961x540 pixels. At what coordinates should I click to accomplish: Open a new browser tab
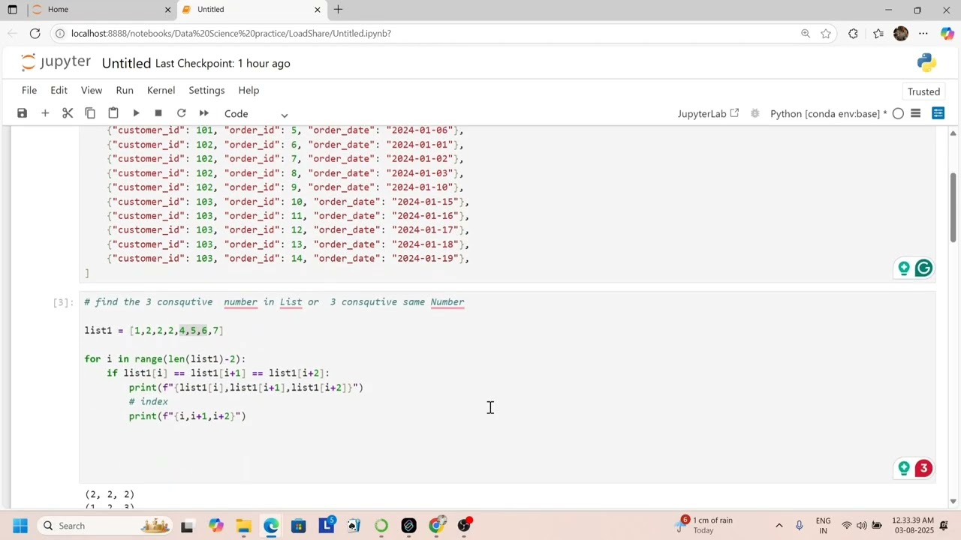point(338,10)
